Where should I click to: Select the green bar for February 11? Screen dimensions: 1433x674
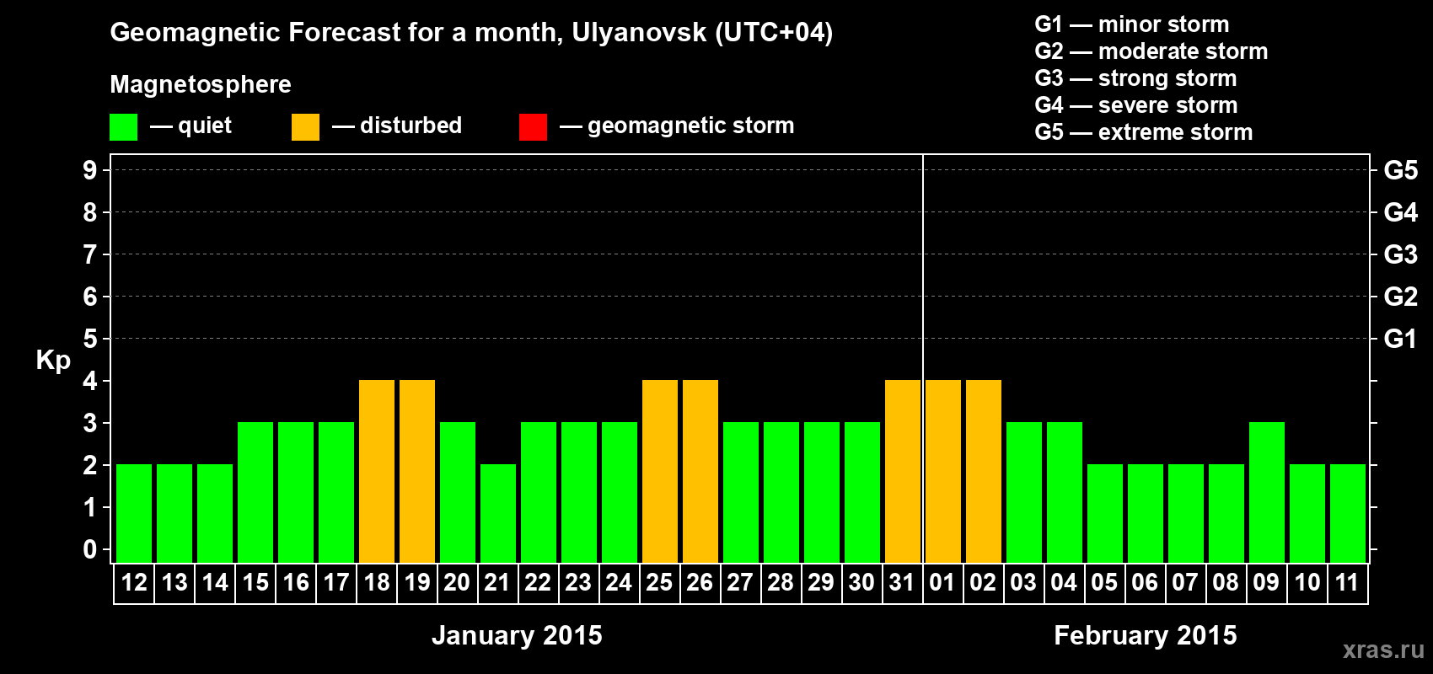click(x=1348, y=513)
